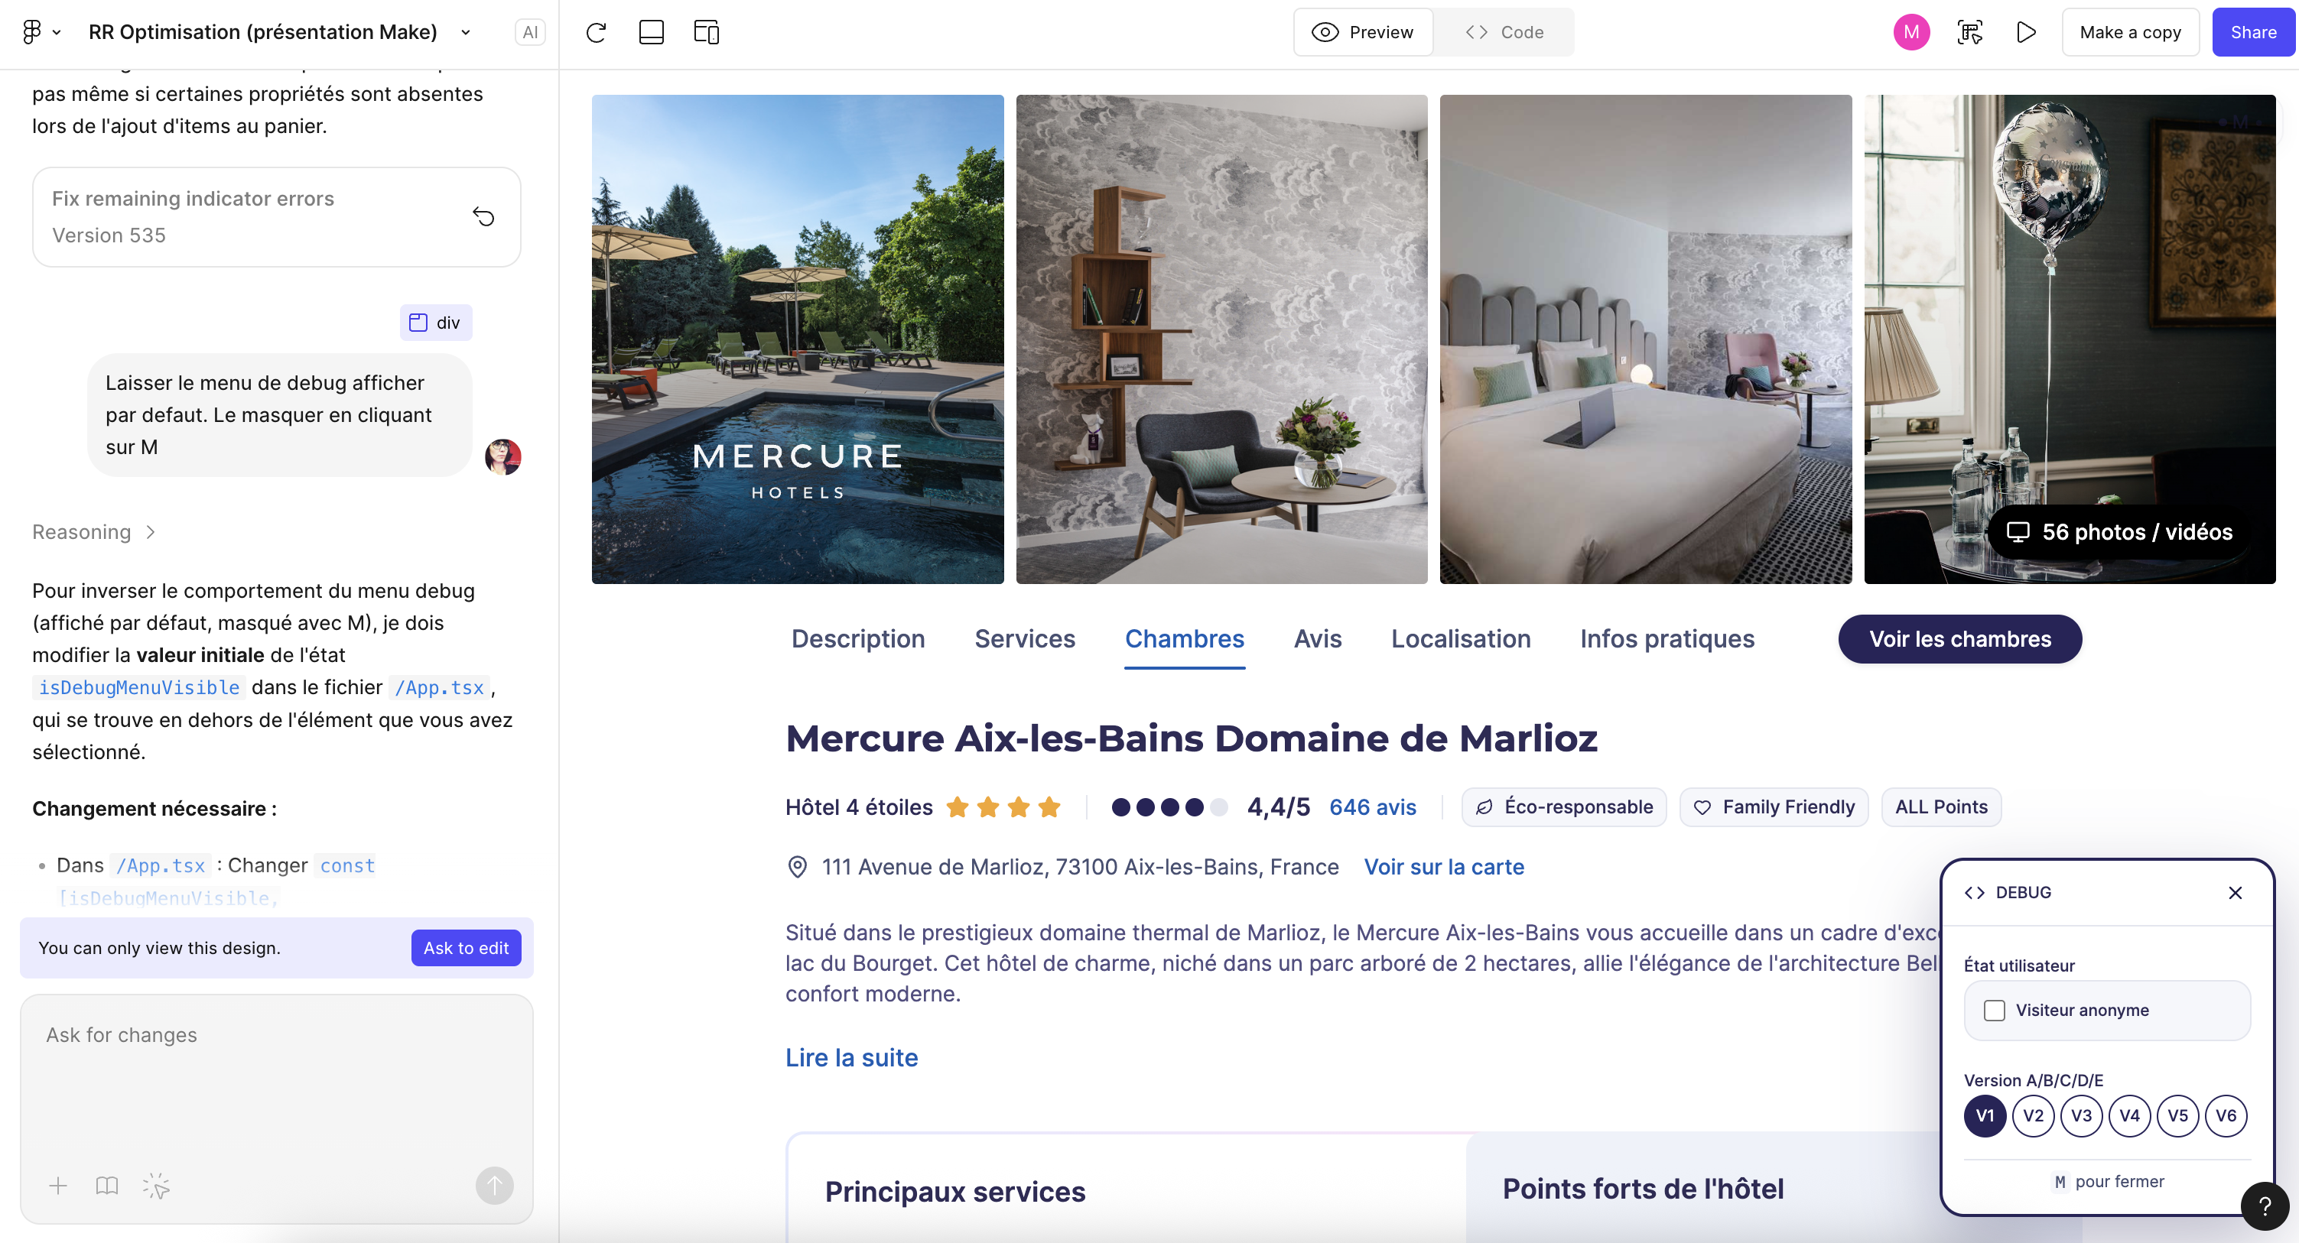The width and height of the screenshot is (2299, 1243).
Task: Expand the file title dropdown chevron
Action: (465, 33)
